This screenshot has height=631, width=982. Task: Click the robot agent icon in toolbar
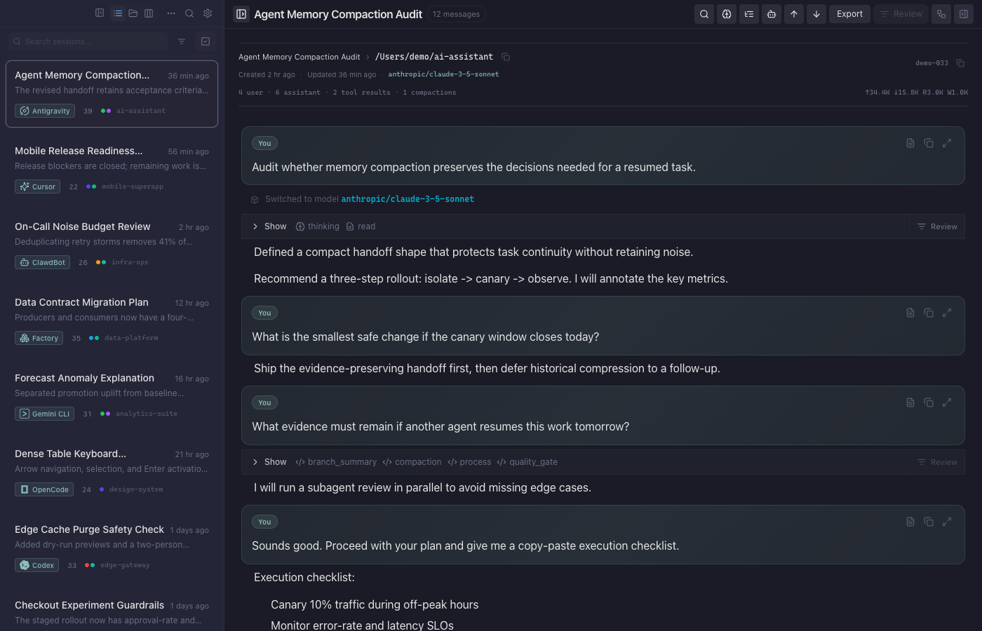tap(772, 14)
